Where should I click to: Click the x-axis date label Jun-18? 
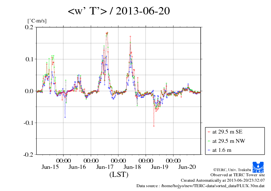click(x=132, y=167)
